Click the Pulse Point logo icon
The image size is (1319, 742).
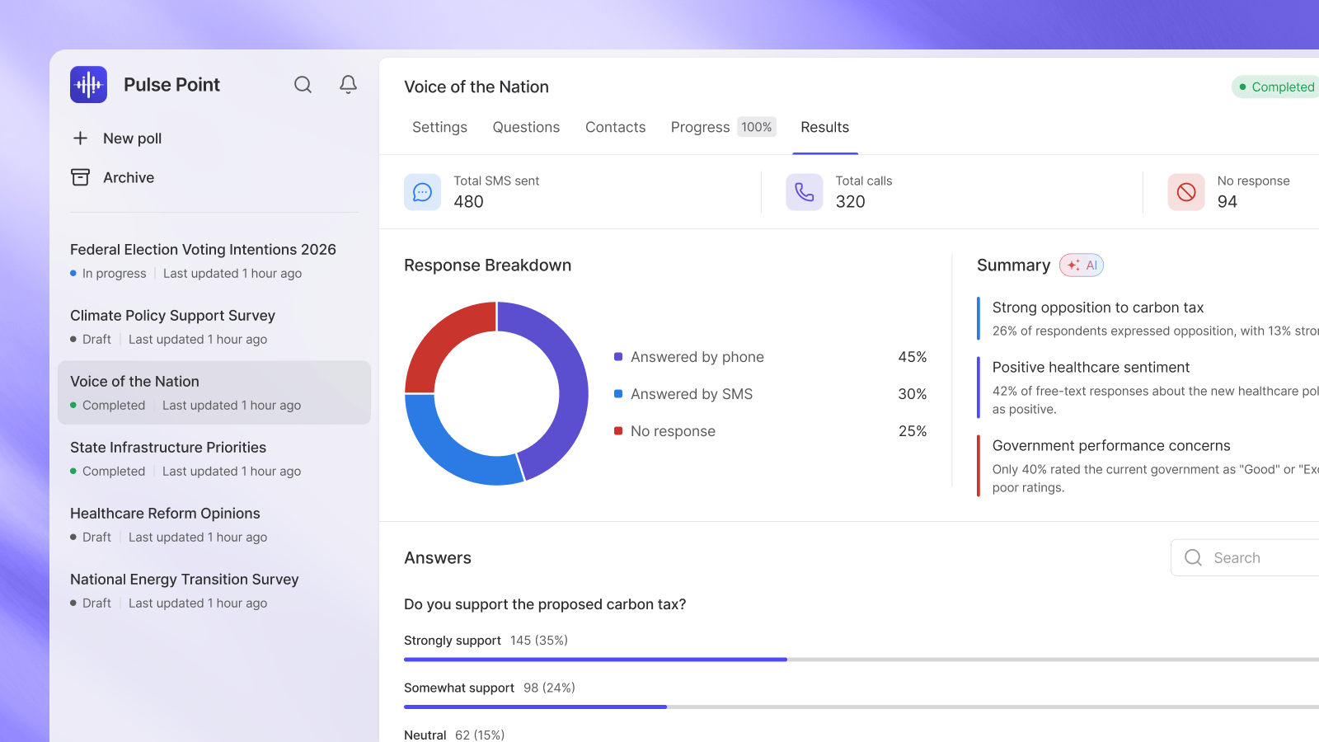88,84
